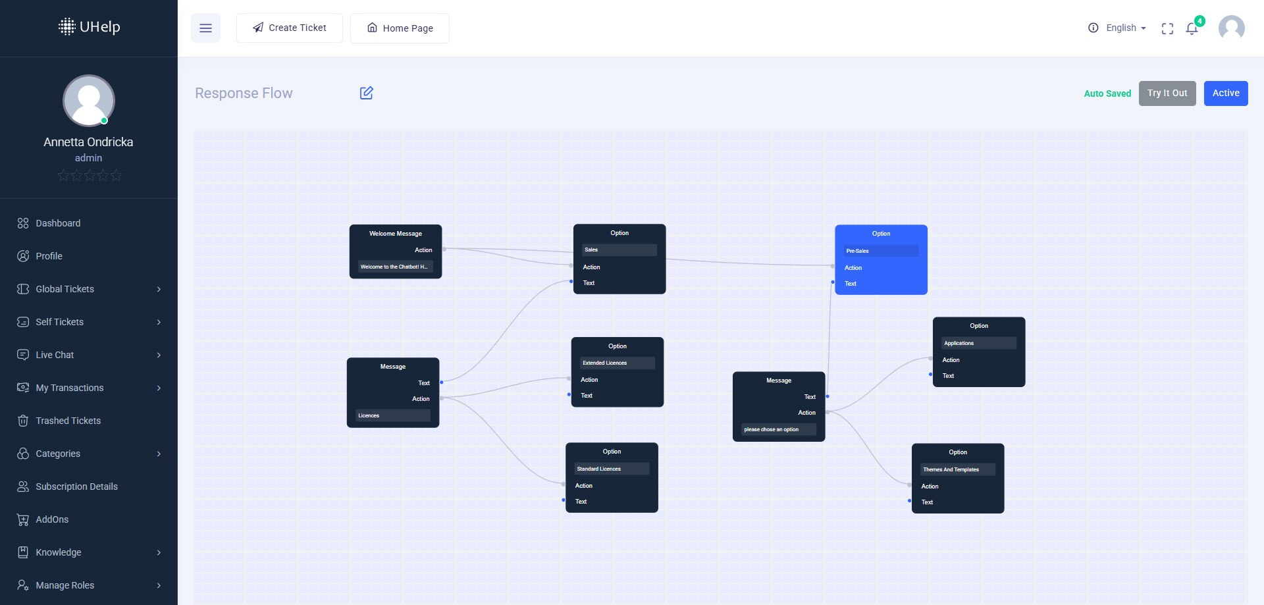The image size is (1264, 605).
Task: Click the Welcome Message node
Action: click(x=395, y=234)
